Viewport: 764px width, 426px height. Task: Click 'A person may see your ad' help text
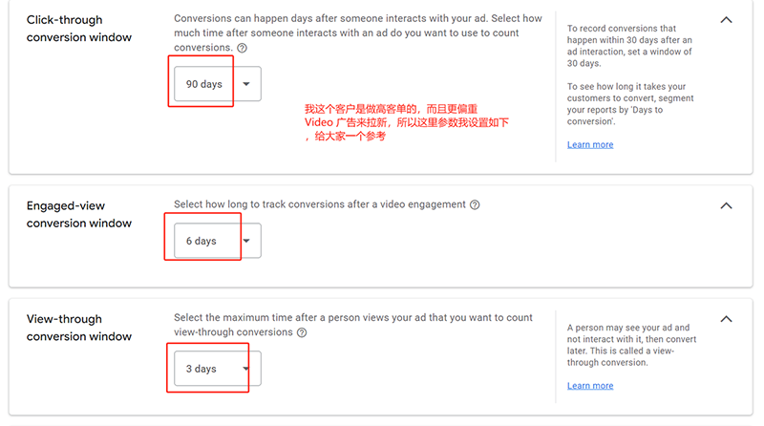click(627, 345)
